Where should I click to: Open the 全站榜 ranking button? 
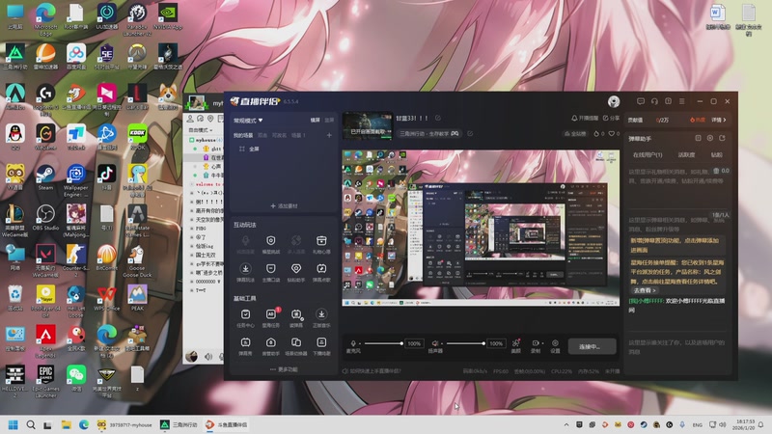(575, 133)
